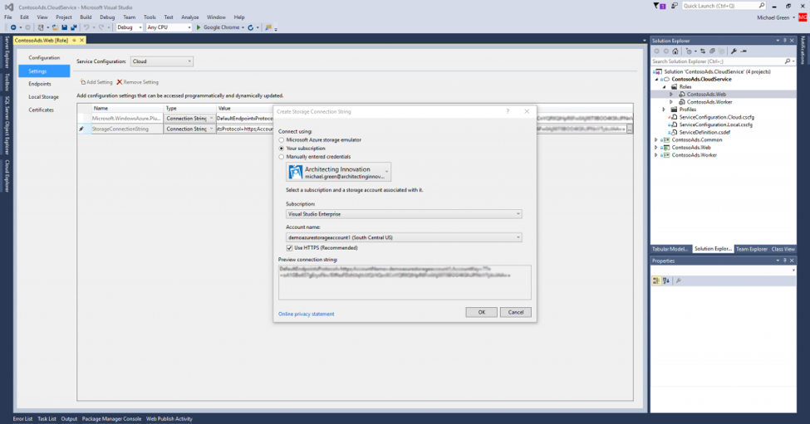Click ellipsis button in StorageConnectionString row

pos(630,129)
